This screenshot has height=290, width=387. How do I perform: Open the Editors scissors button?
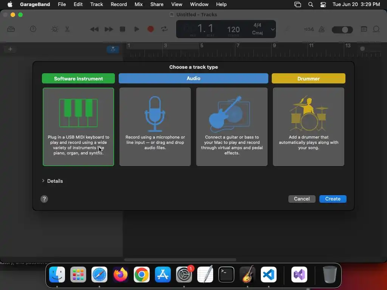coord(67,29)
